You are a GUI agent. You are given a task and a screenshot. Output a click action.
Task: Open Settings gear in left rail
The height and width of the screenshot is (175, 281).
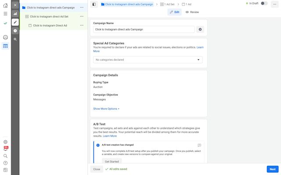tap(5, 142)
